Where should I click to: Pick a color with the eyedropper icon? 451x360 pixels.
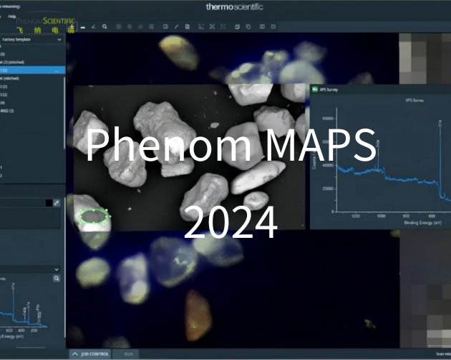[x=57, y=203]
